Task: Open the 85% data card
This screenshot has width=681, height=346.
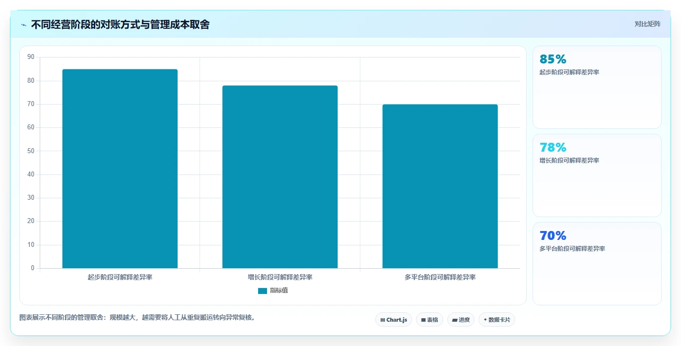Action: tap(597, 87)
